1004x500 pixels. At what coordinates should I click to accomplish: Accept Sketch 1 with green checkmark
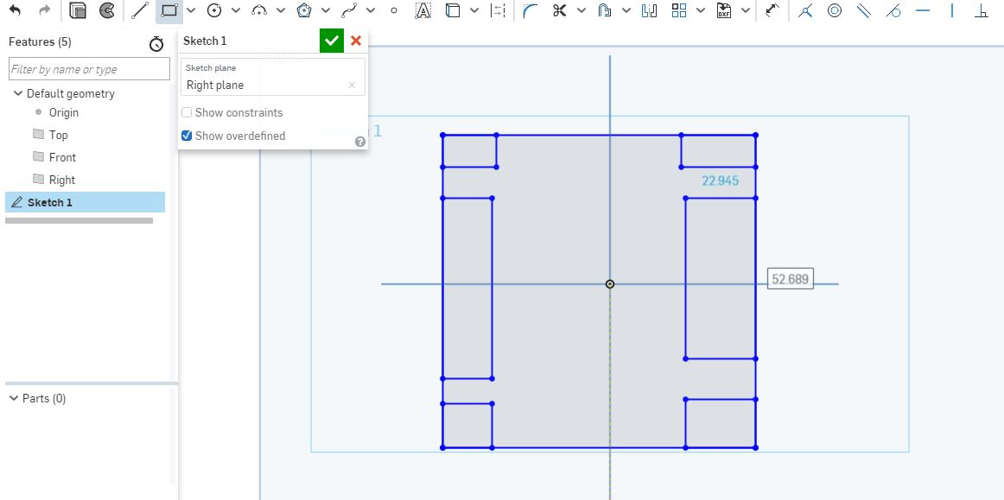332,41
